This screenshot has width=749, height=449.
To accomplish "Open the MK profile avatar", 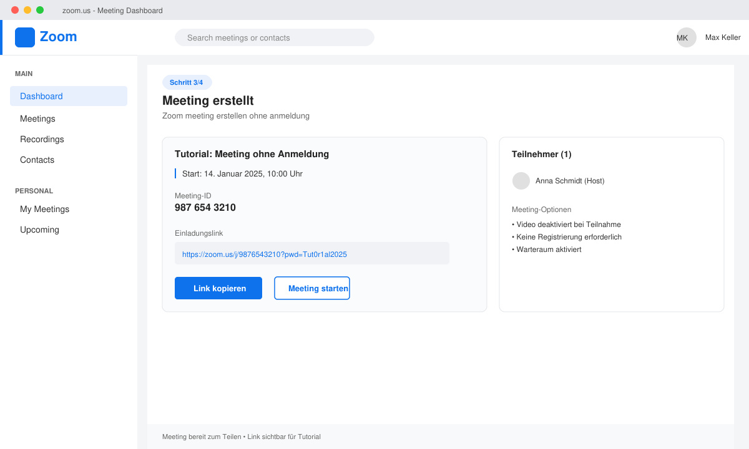I will (687, 37).
